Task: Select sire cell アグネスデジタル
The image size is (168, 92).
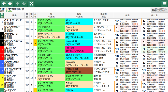Action: 51,78
